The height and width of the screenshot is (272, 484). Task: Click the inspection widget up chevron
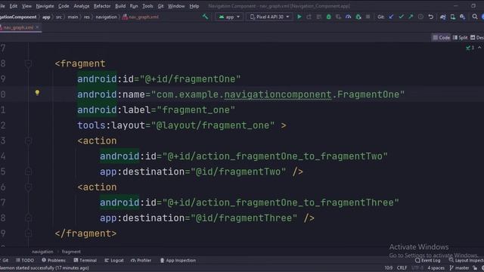point(479,48)
